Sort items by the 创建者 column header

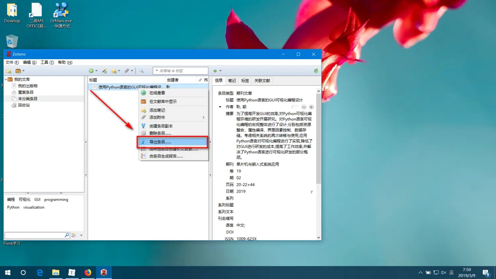[181, 80]
